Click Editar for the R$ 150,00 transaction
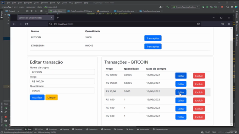The image size is (239, 134). pos(181,84)
